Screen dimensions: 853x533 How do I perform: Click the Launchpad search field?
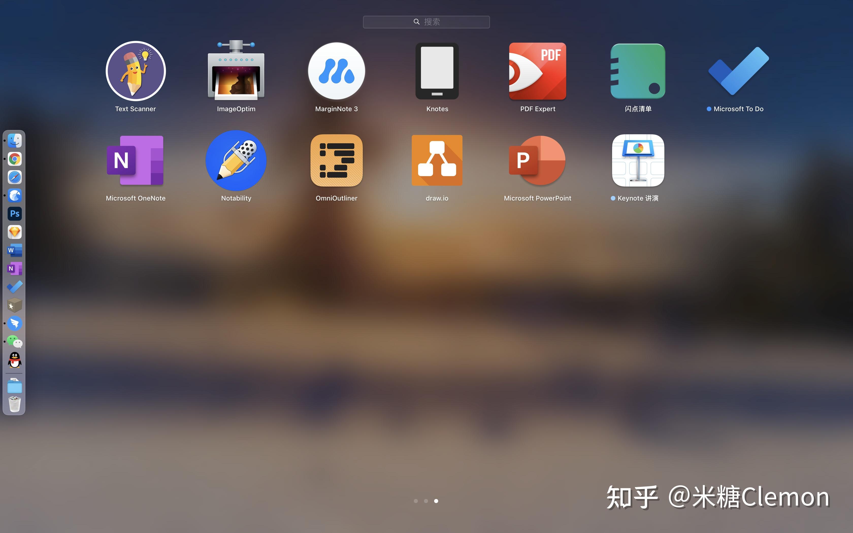point(426,22)
